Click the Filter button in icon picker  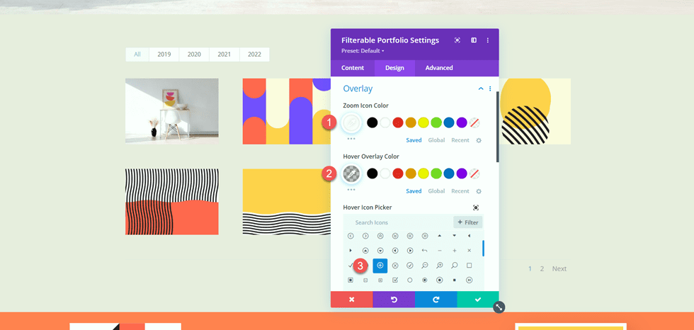click(468, 222)
